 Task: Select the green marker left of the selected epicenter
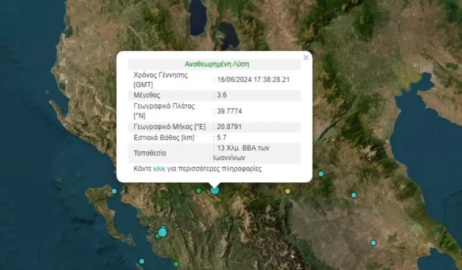point(198,191)
